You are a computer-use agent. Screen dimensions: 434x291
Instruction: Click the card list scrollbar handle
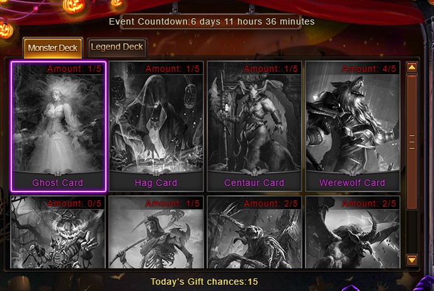point(412,142)
